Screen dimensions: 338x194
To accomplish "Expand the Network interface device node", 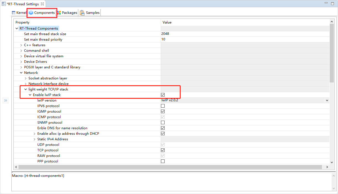I will (x=25, y=84).
